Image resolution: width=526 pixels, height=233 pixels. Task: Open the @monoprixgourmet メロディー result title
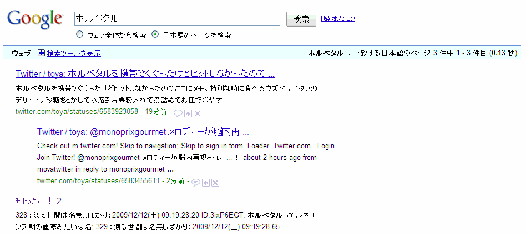click(x=143, y=132)
